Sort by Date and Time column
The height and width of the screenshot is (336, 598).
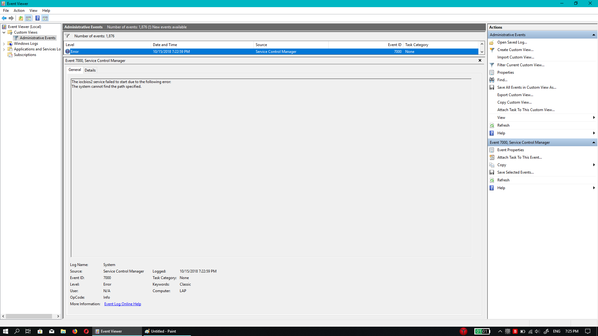(x=202, y=45)
